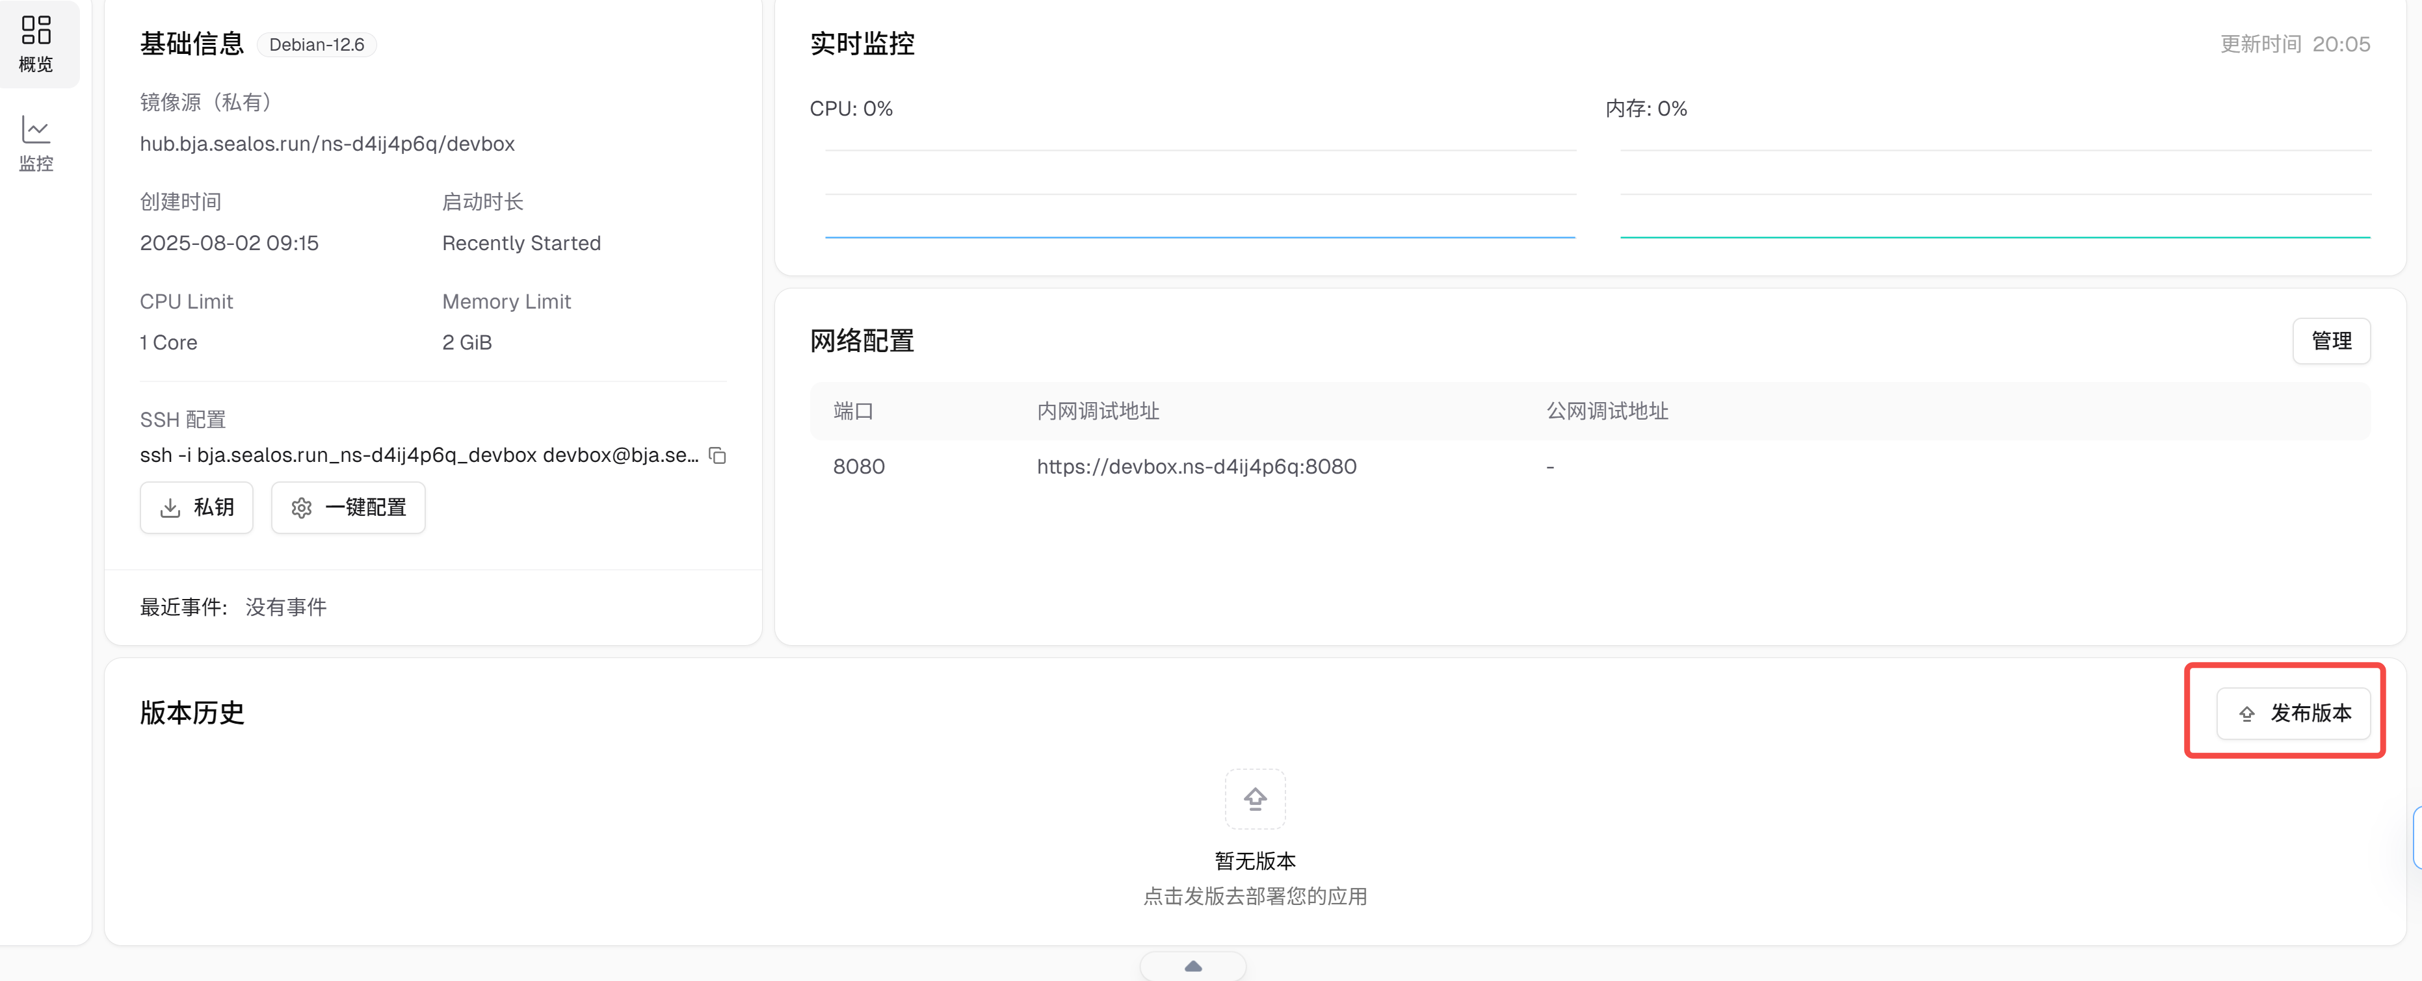Click the Recently Started uptime value
2422x981 pixels.
point(521,244)
